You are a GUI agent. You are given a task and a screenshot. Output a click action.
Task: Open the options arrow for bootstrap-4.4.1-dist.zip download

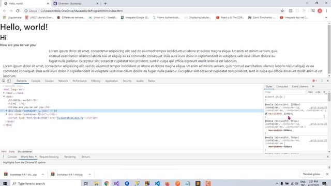(89, 175)
